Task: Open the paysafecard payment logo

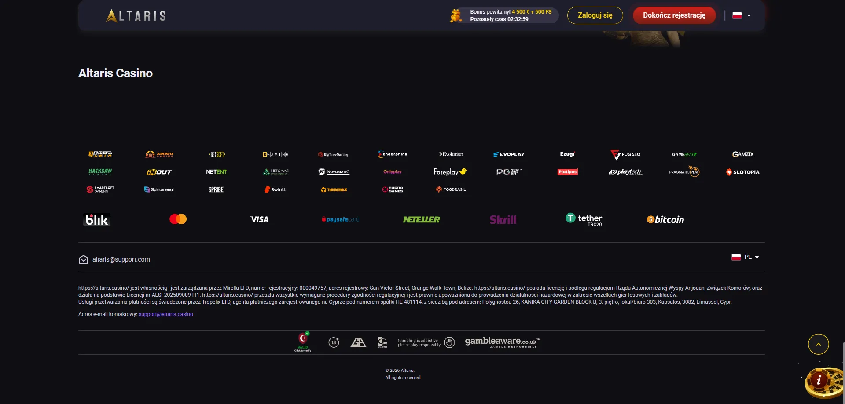Action: click(341, 219)
